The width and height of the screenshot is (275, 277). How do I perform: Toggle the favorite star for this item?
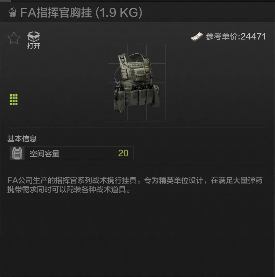point(14,38)
